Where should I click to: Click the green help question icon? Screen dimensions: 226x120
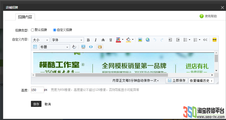tap(202, 16)
